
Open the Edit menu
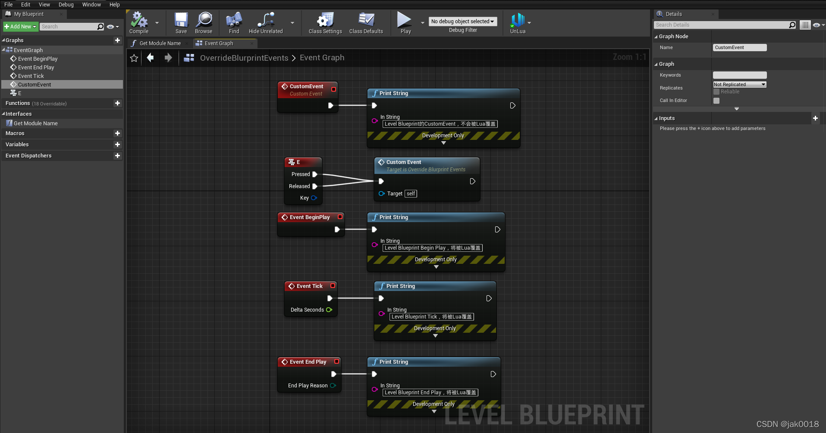26,4
